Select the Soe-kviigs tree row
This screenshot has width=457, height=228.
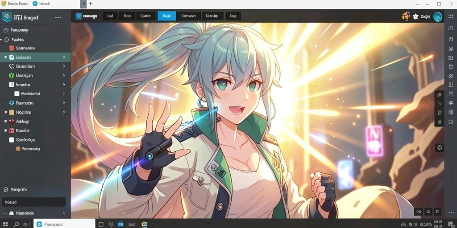35,139
